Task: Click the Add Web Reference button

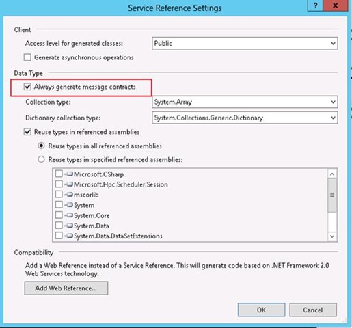Action: point(66,288)
